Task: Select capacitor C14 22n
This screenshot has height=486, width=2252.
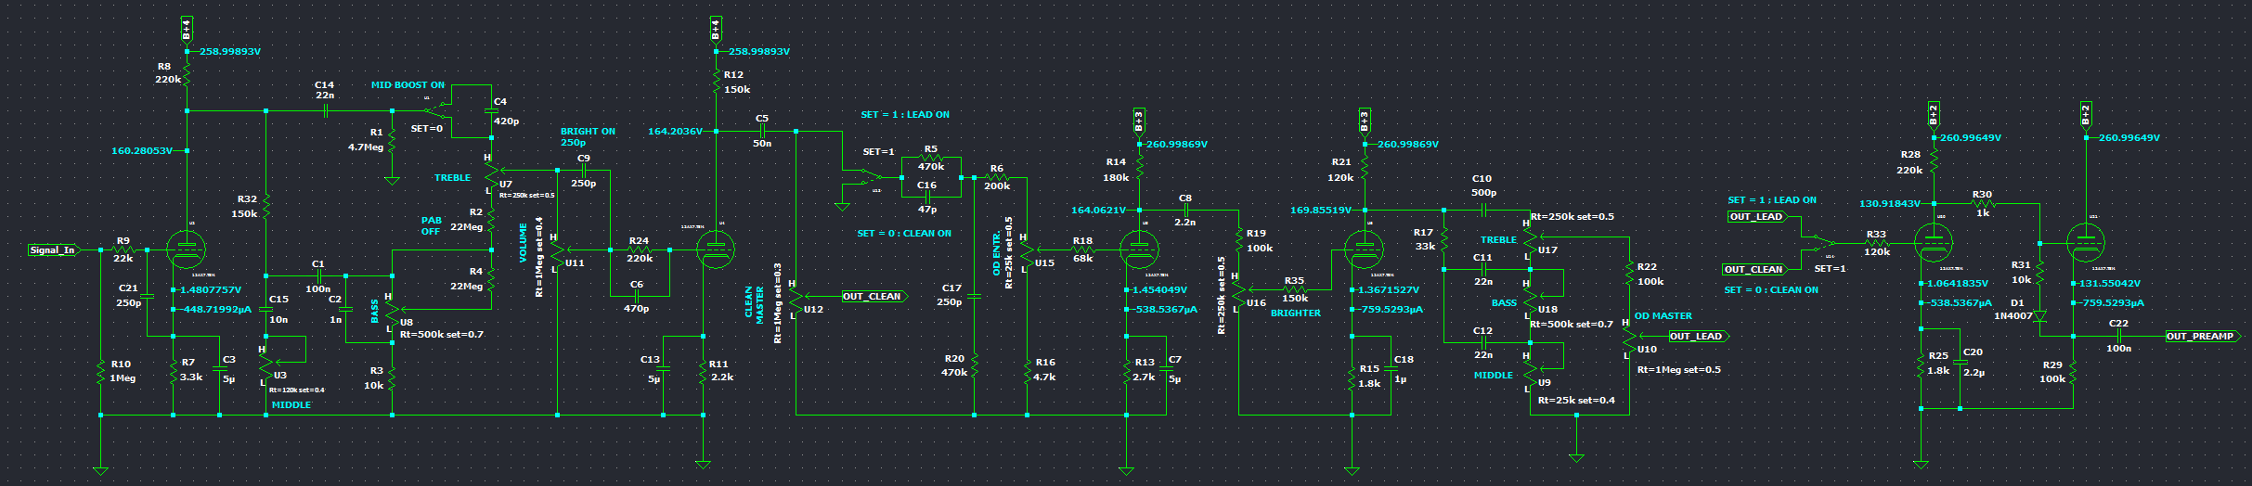Action: [325, 110]
